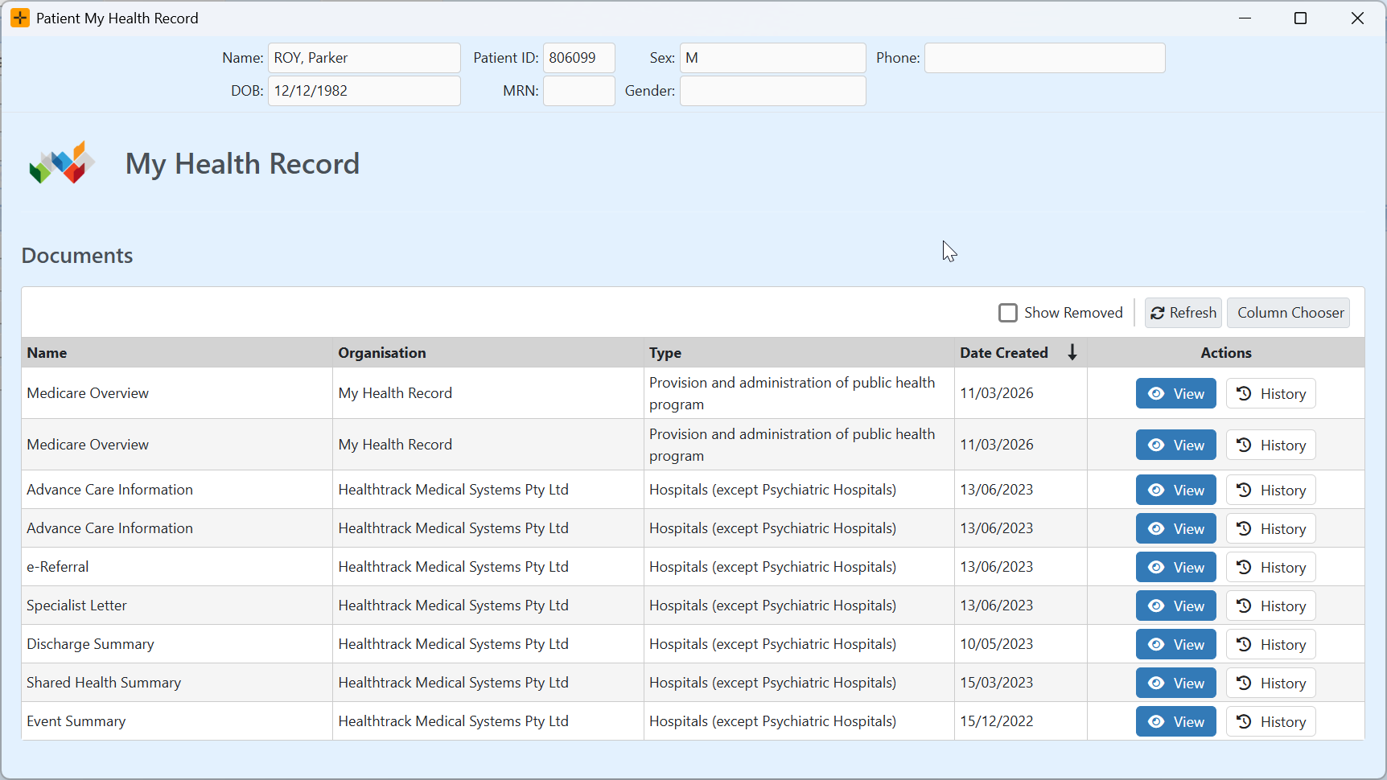Open History for the Discharge Summary
Viewport: 1387px width, 780px height.
tap(1271, 644)
